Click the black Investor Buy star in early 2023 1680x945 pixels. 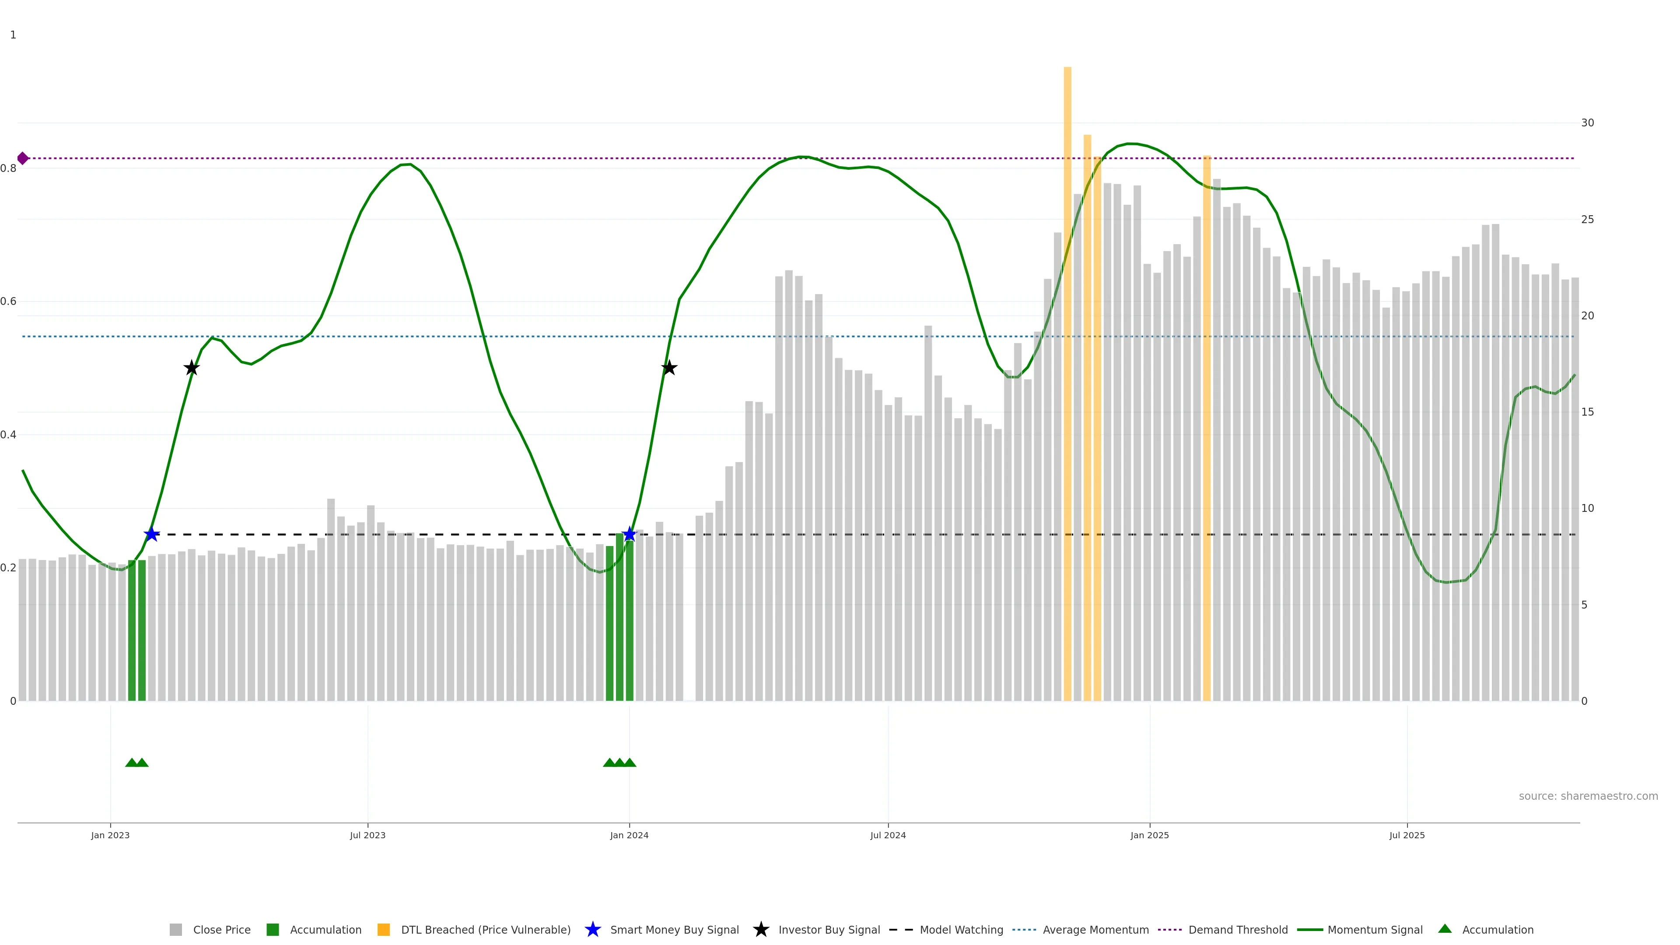point(191,368)
